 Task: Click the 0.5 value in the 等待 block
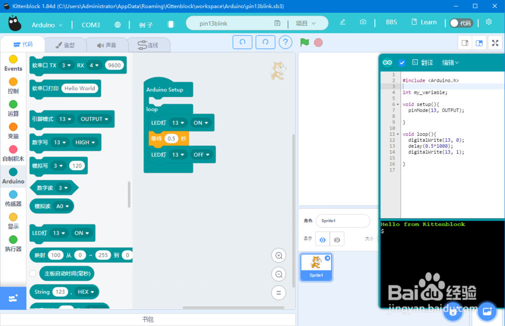tap(171, 138)
